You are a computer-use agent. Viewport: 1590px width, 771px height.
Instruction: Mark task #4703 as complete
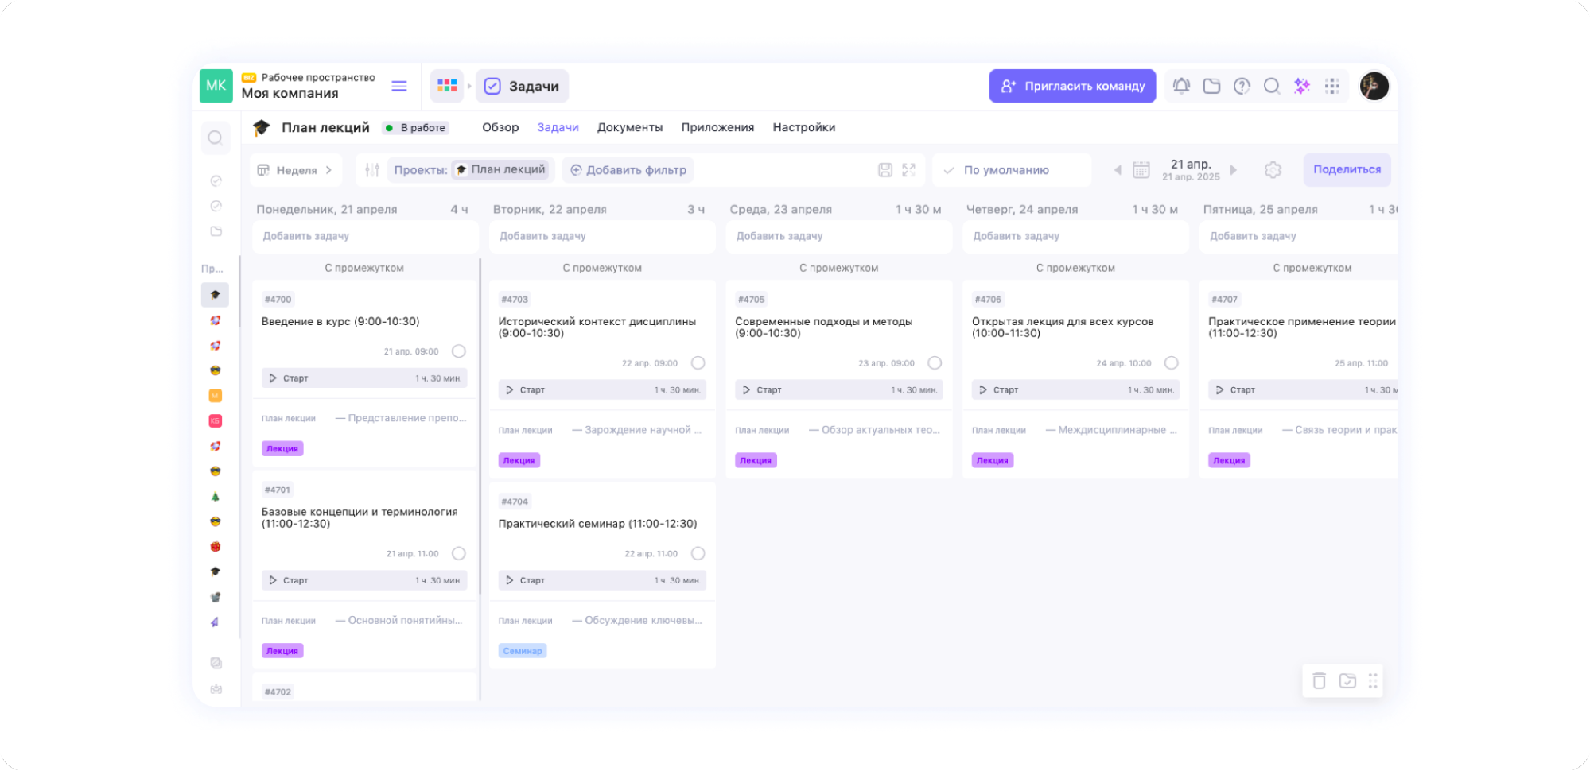coord(698,363)
